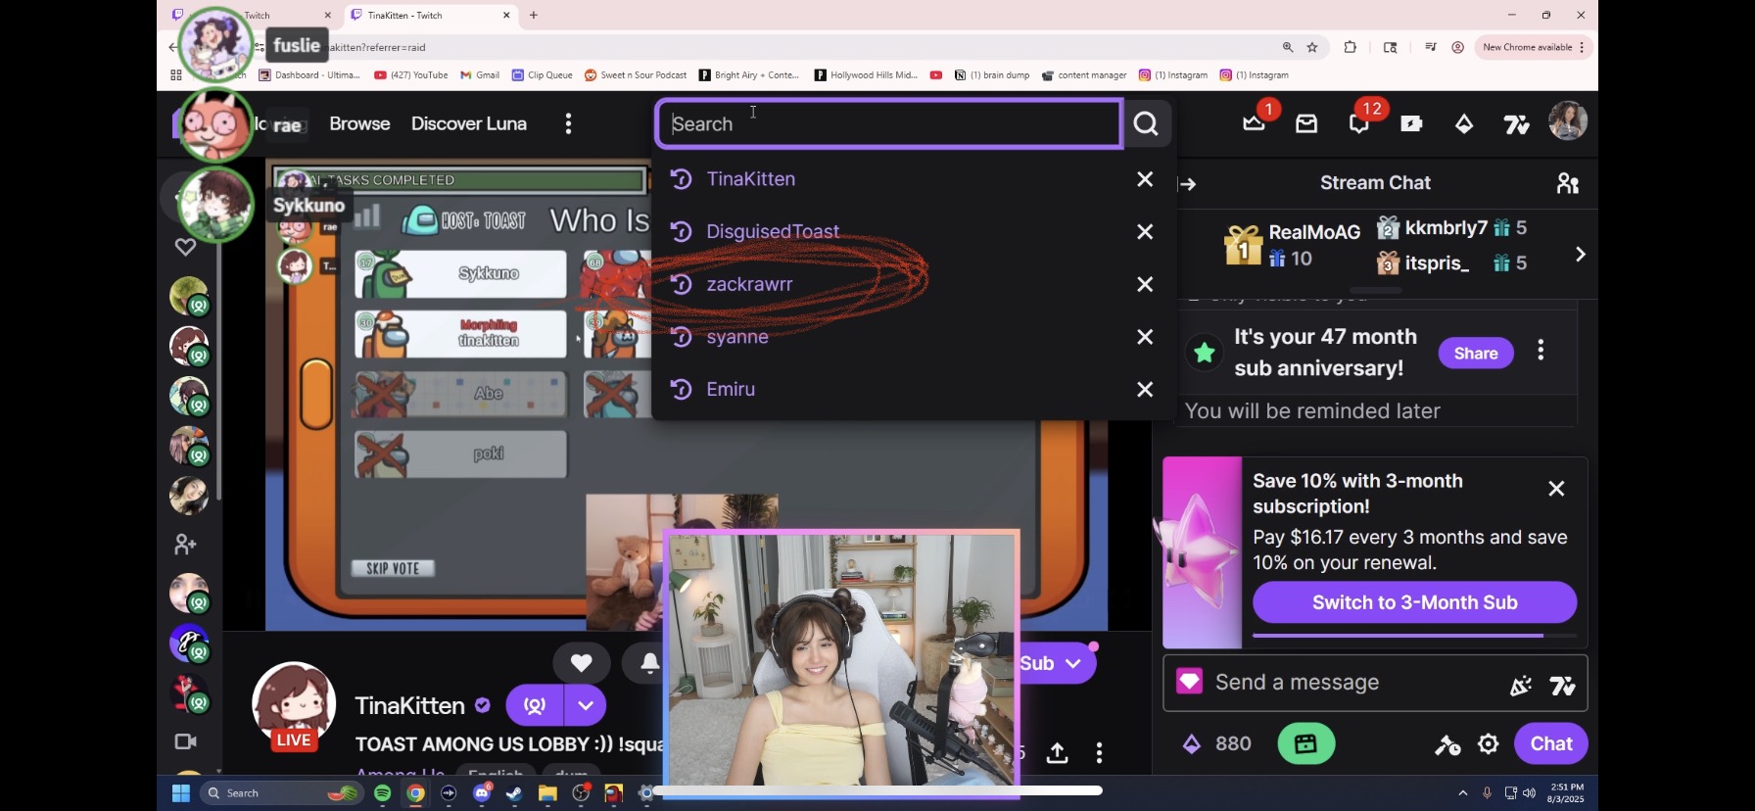Open Windows Start menu
Screen dimensions: 1755x811
[181, 793]
